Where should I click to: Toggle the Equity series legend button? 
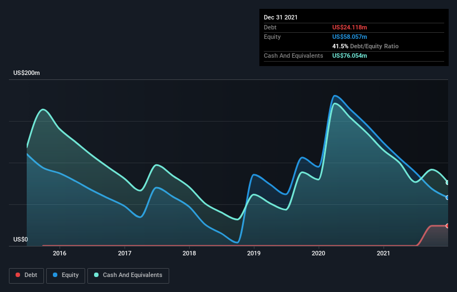(x=66, y=275)
